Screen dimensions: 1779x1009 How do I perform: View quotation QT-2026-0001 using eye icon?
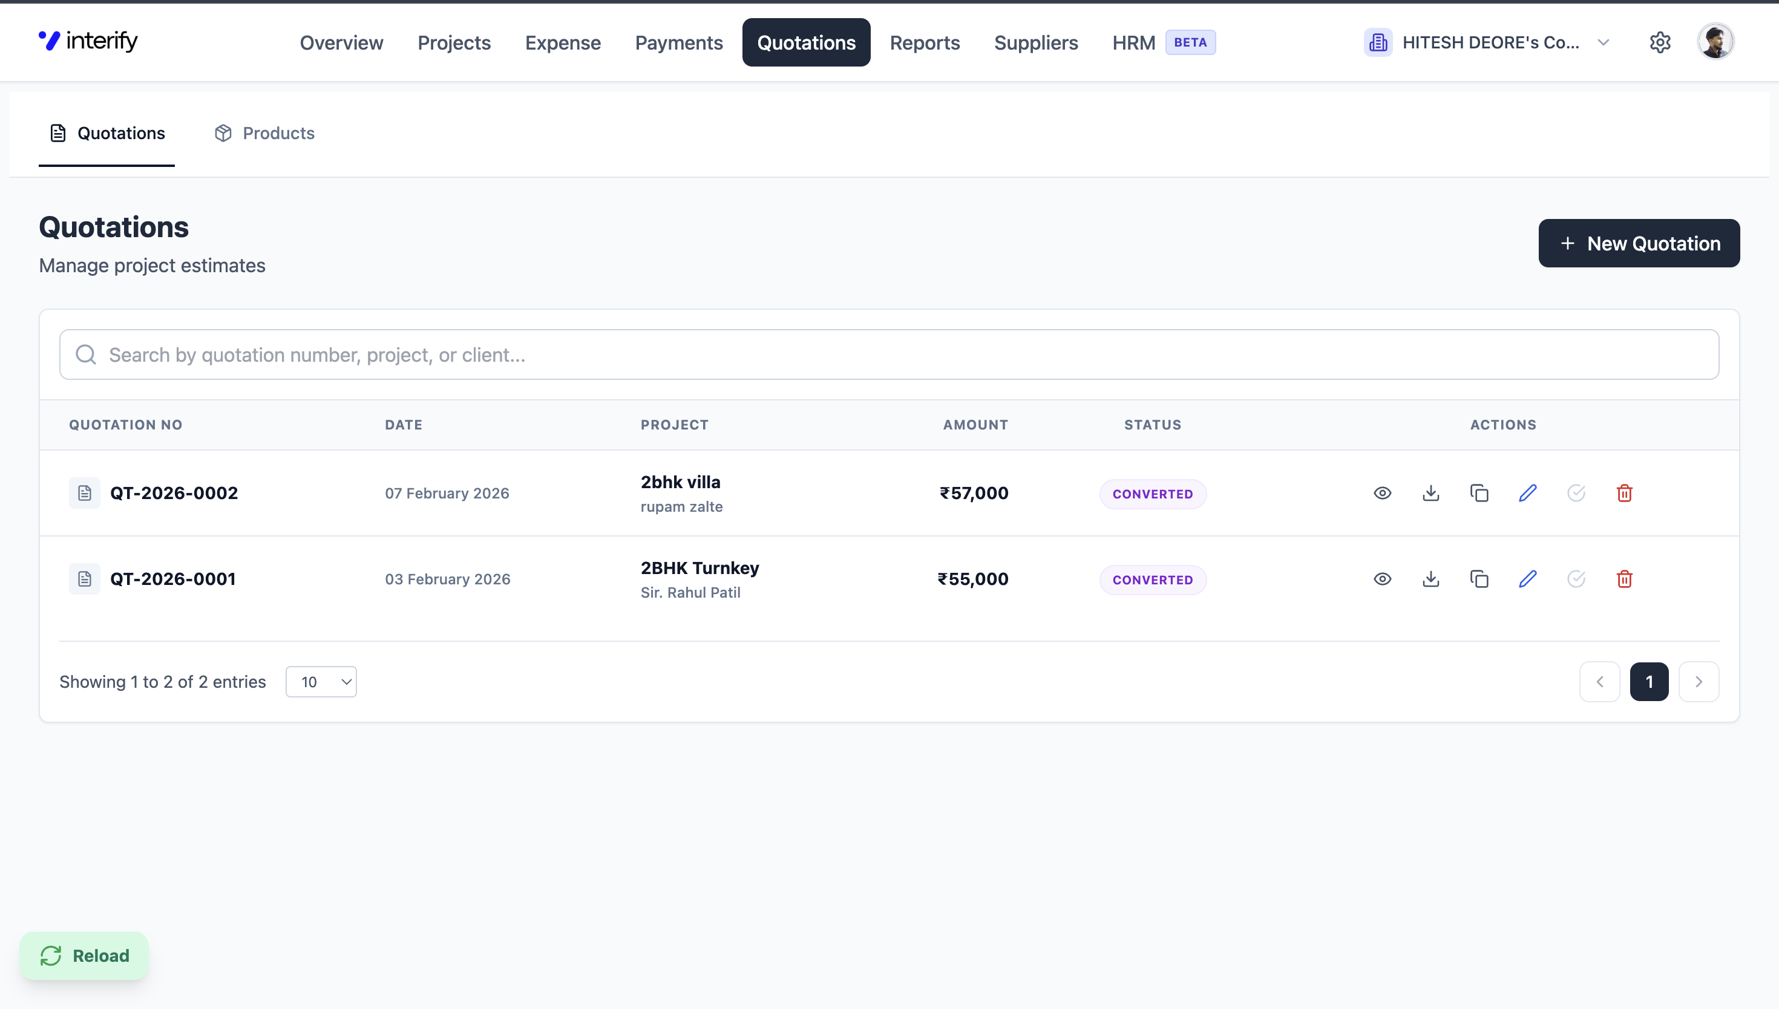[1382, 579]
